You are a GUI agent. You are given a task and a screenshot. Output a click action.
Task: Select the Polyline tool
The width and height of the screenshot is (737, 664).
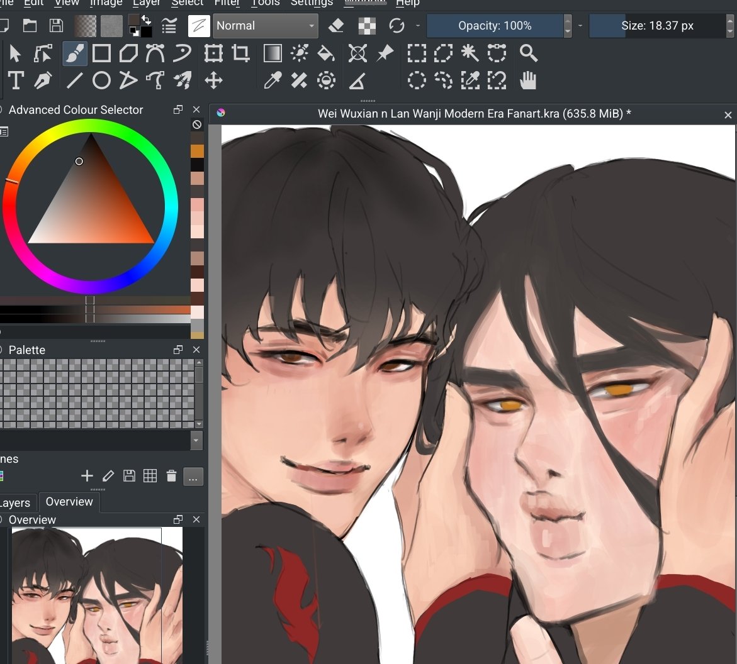point(128,80)
